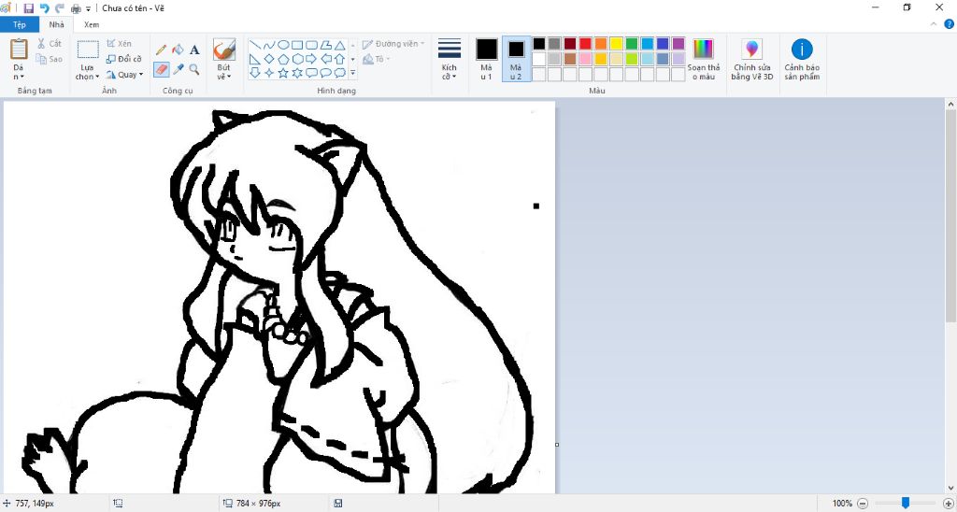Choose the Oval shape
This screenshot has height=512, width=957.
coord(283,45)
